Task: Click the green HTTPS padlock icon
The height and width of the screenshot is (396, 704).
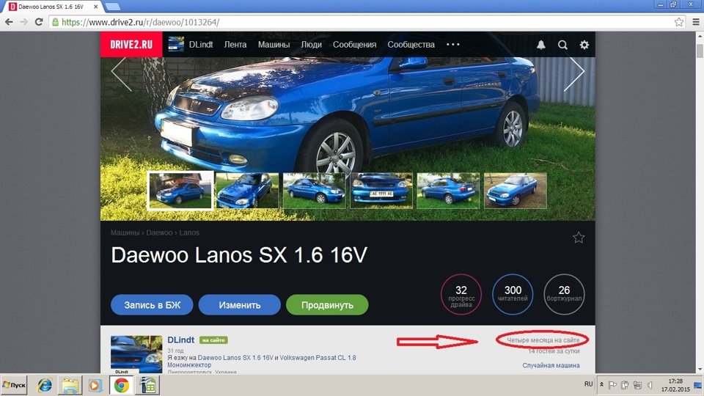Action: click(x=55, y=22)
